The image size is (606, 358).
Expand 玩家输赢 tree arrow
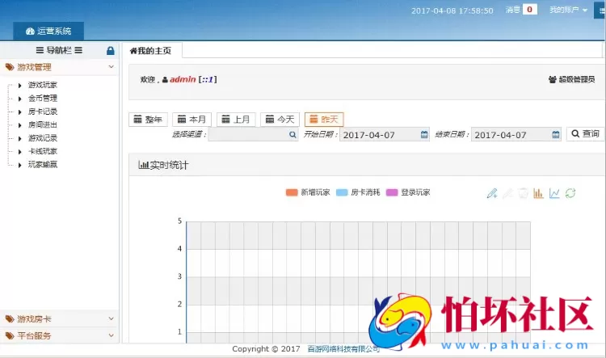pyautogui.click(x=19, y=165)
